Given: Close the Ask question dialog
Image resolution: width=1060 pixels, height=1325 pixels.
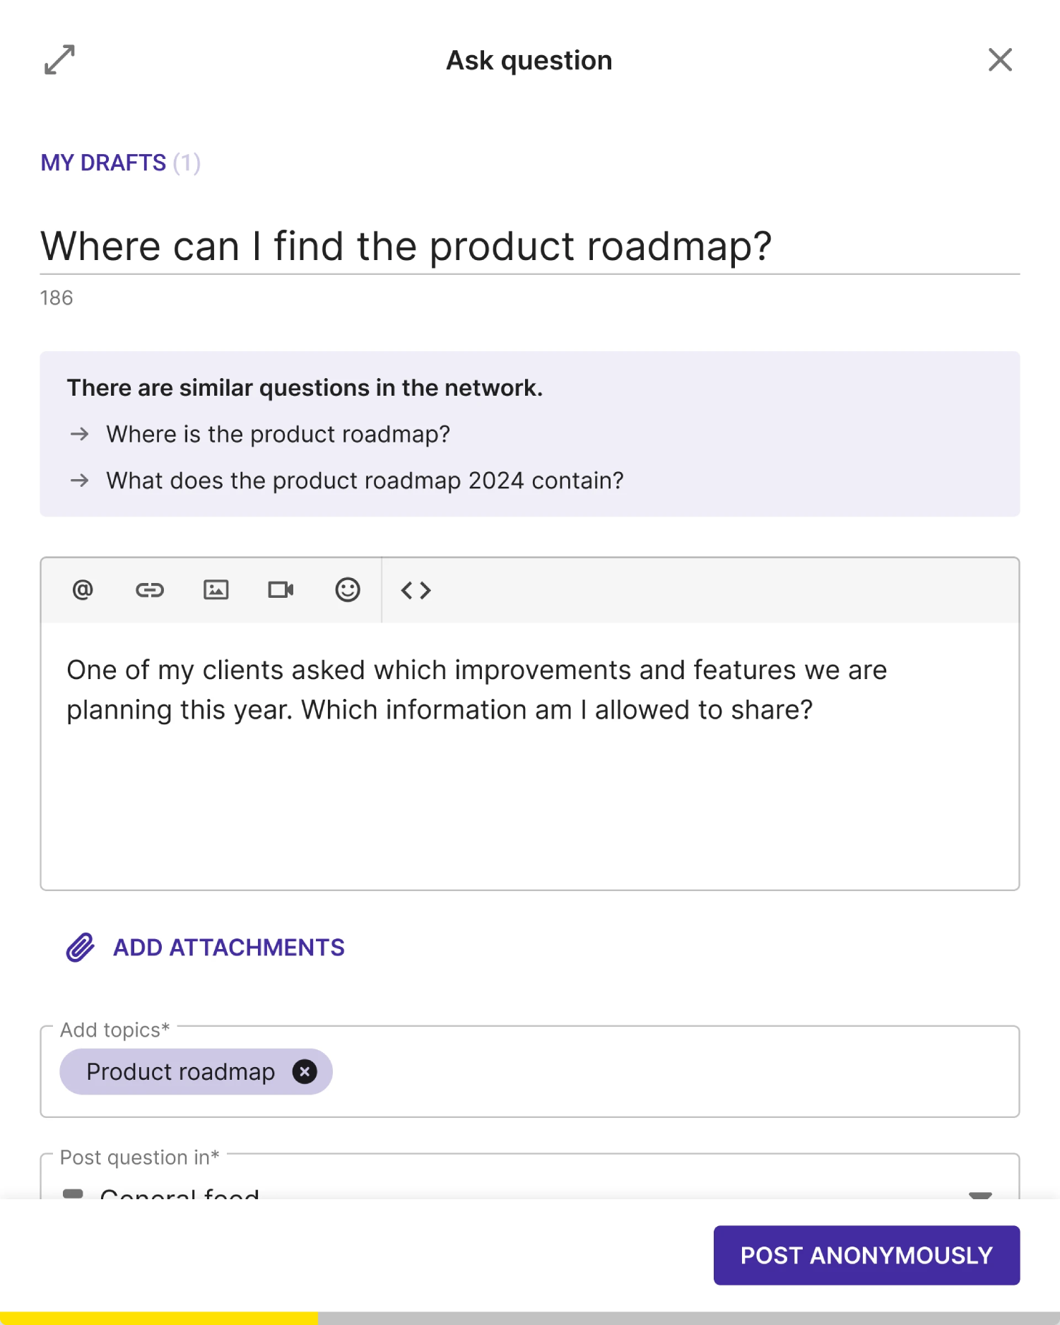Looking at the screenshot, I should tap(1000, 60).
